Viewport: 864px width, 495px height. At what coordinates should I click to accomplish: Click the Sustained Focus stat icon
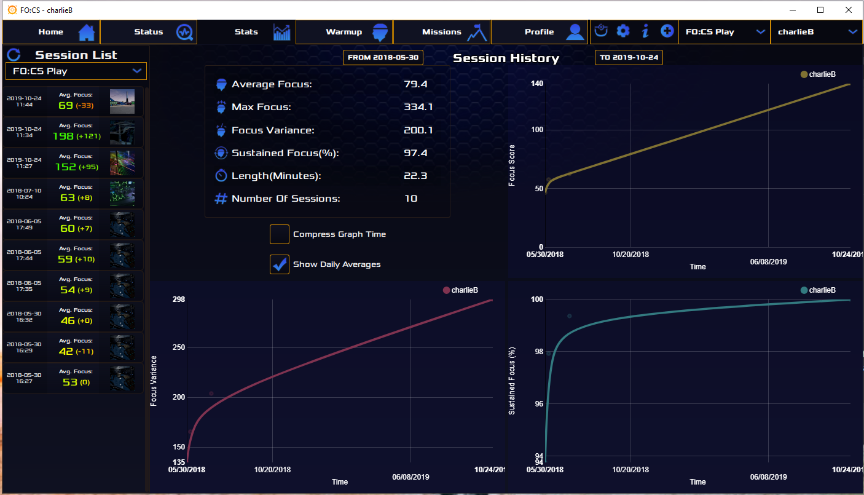click(222, 153)
